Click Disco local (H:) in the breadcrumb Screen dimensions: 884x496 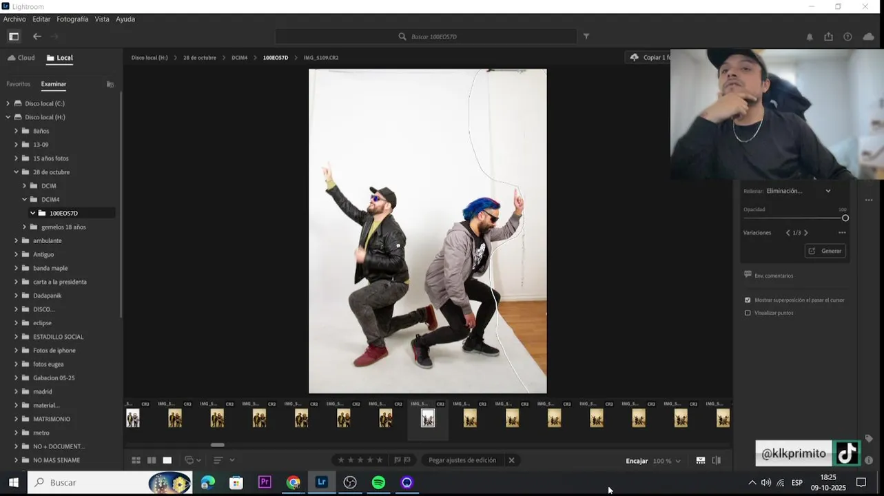(150, 58)
